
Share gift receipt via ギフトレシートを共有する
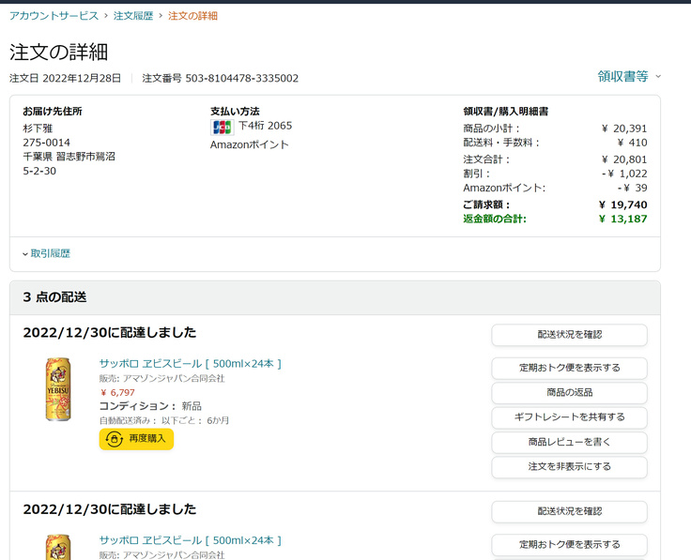(569, 417)
